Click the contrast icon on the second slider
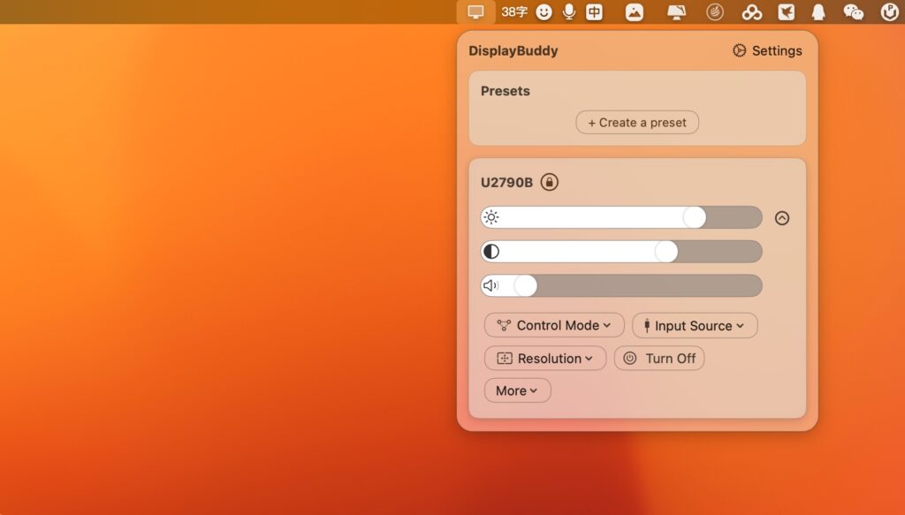 coord(492,251)
